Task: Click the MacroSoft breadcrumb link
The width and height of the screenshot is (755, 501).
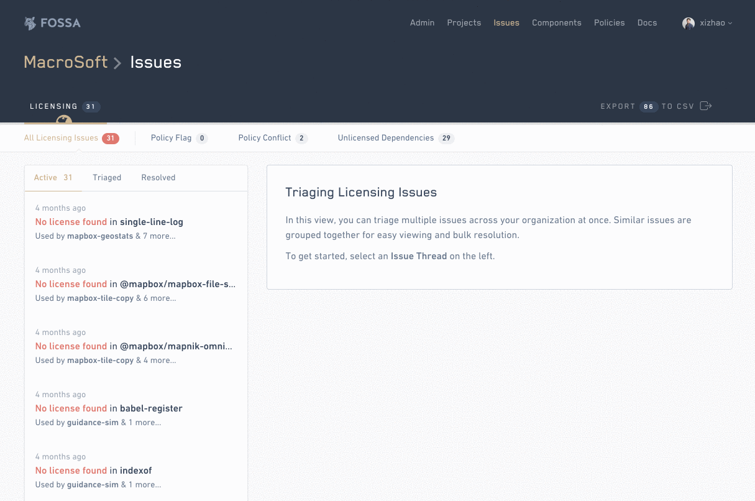Action: pos(65,62)
